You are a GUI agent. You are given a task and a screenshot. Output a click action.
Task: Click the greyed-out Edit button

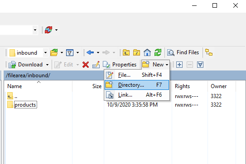pos(64,65)
